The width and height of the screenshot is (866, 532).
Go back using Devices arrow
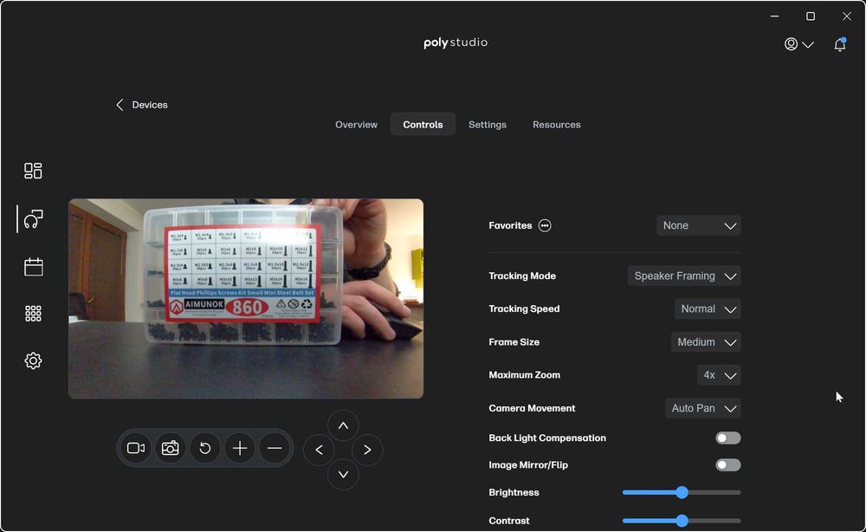click(142, 105)
